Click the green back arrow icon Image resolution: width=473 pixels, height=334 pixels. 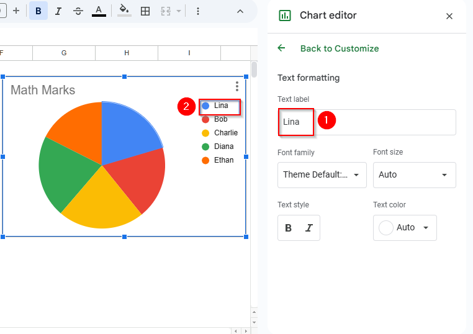pyautogui.click(x=281, y=48)
